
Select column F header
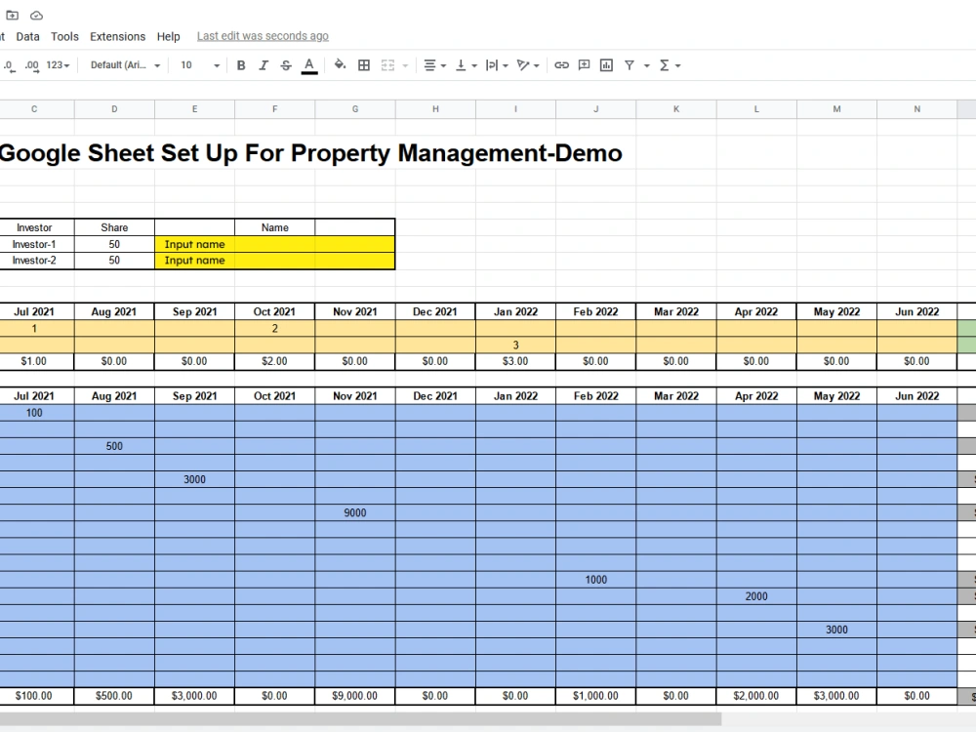tap(274, 109)
